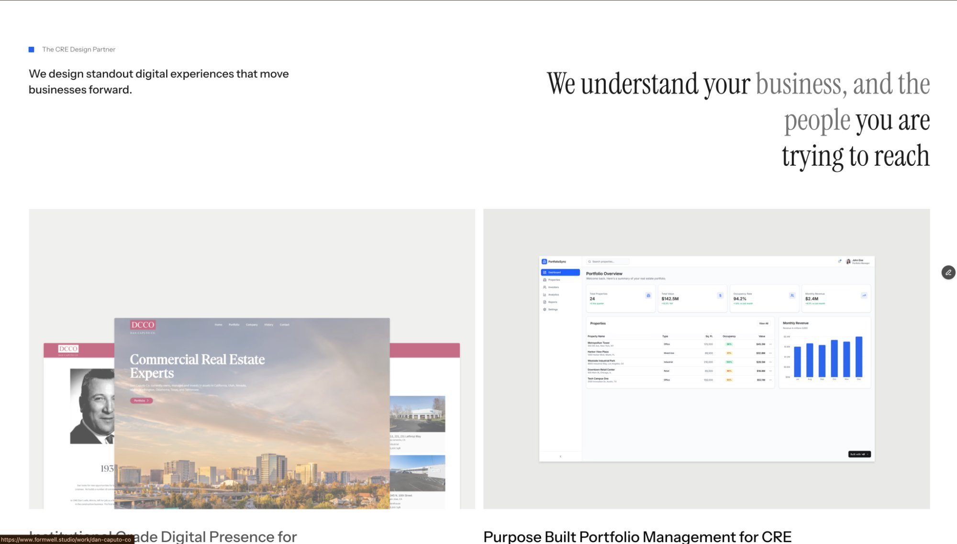
Task: Click the Search properties field in mockup
Action: [x=608, y=261]
